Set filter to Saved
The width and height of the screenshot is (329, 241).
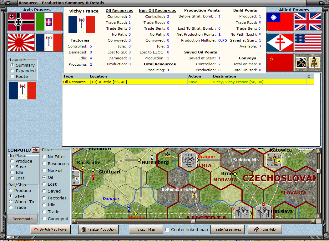44,191
